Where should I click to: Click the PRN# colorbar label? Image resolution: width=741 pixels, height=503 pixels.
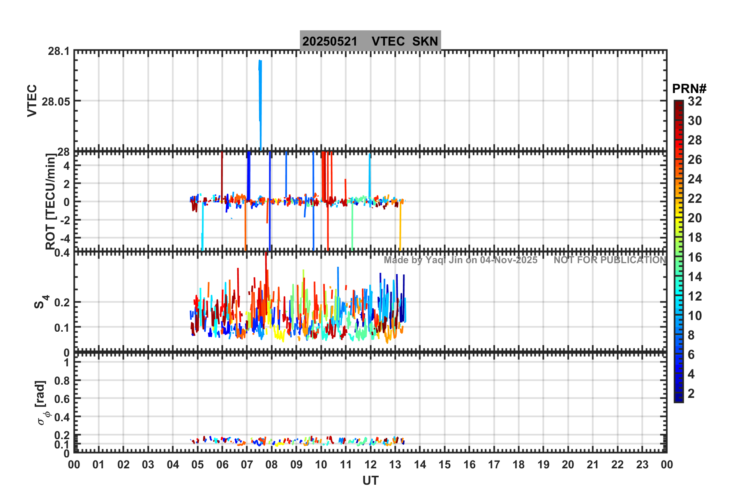coord(689,89)
